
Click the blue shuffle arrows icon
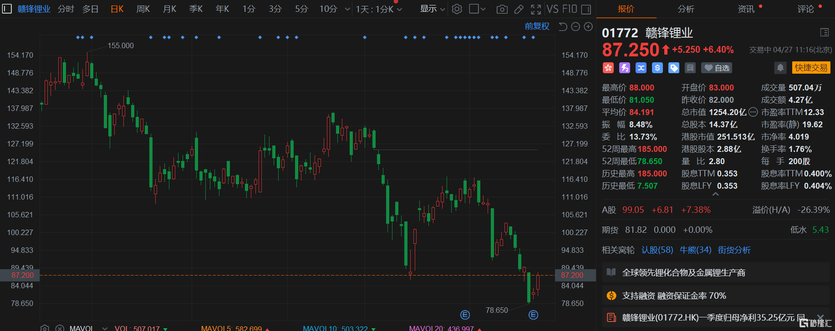(x=641, y=68)
